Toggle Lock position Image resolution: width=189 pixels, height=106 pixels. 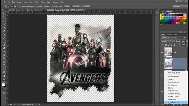tap(172, 45)
